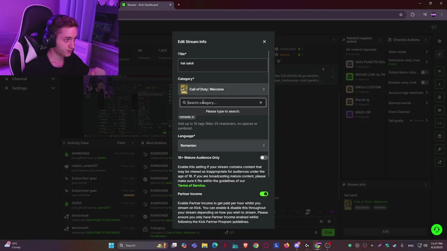Open a new browser tab
This screenshot has height=251, width=447.
click(x=179, y=5)
